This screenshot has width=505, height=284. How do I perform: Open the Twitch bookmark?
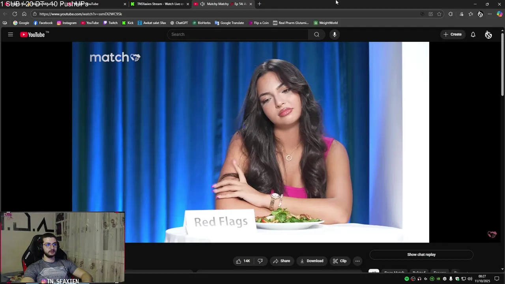(110, 23)
